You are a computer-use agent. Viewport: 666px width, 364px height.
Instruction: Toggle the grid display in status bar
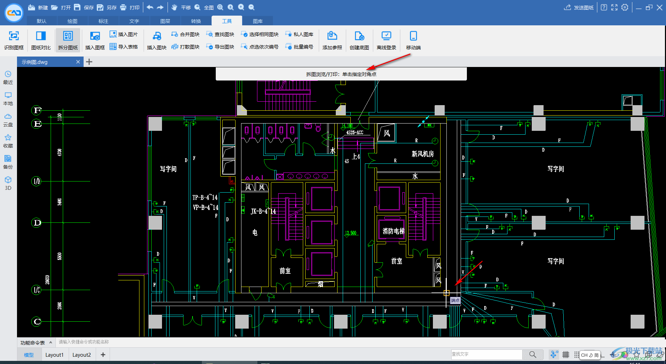(x=566, y=354)
